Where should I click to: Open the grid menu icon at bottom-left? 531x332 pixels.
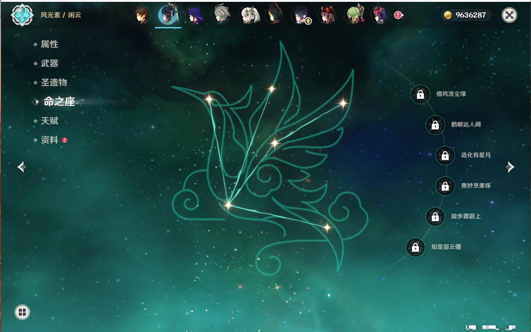coord(22,312)
